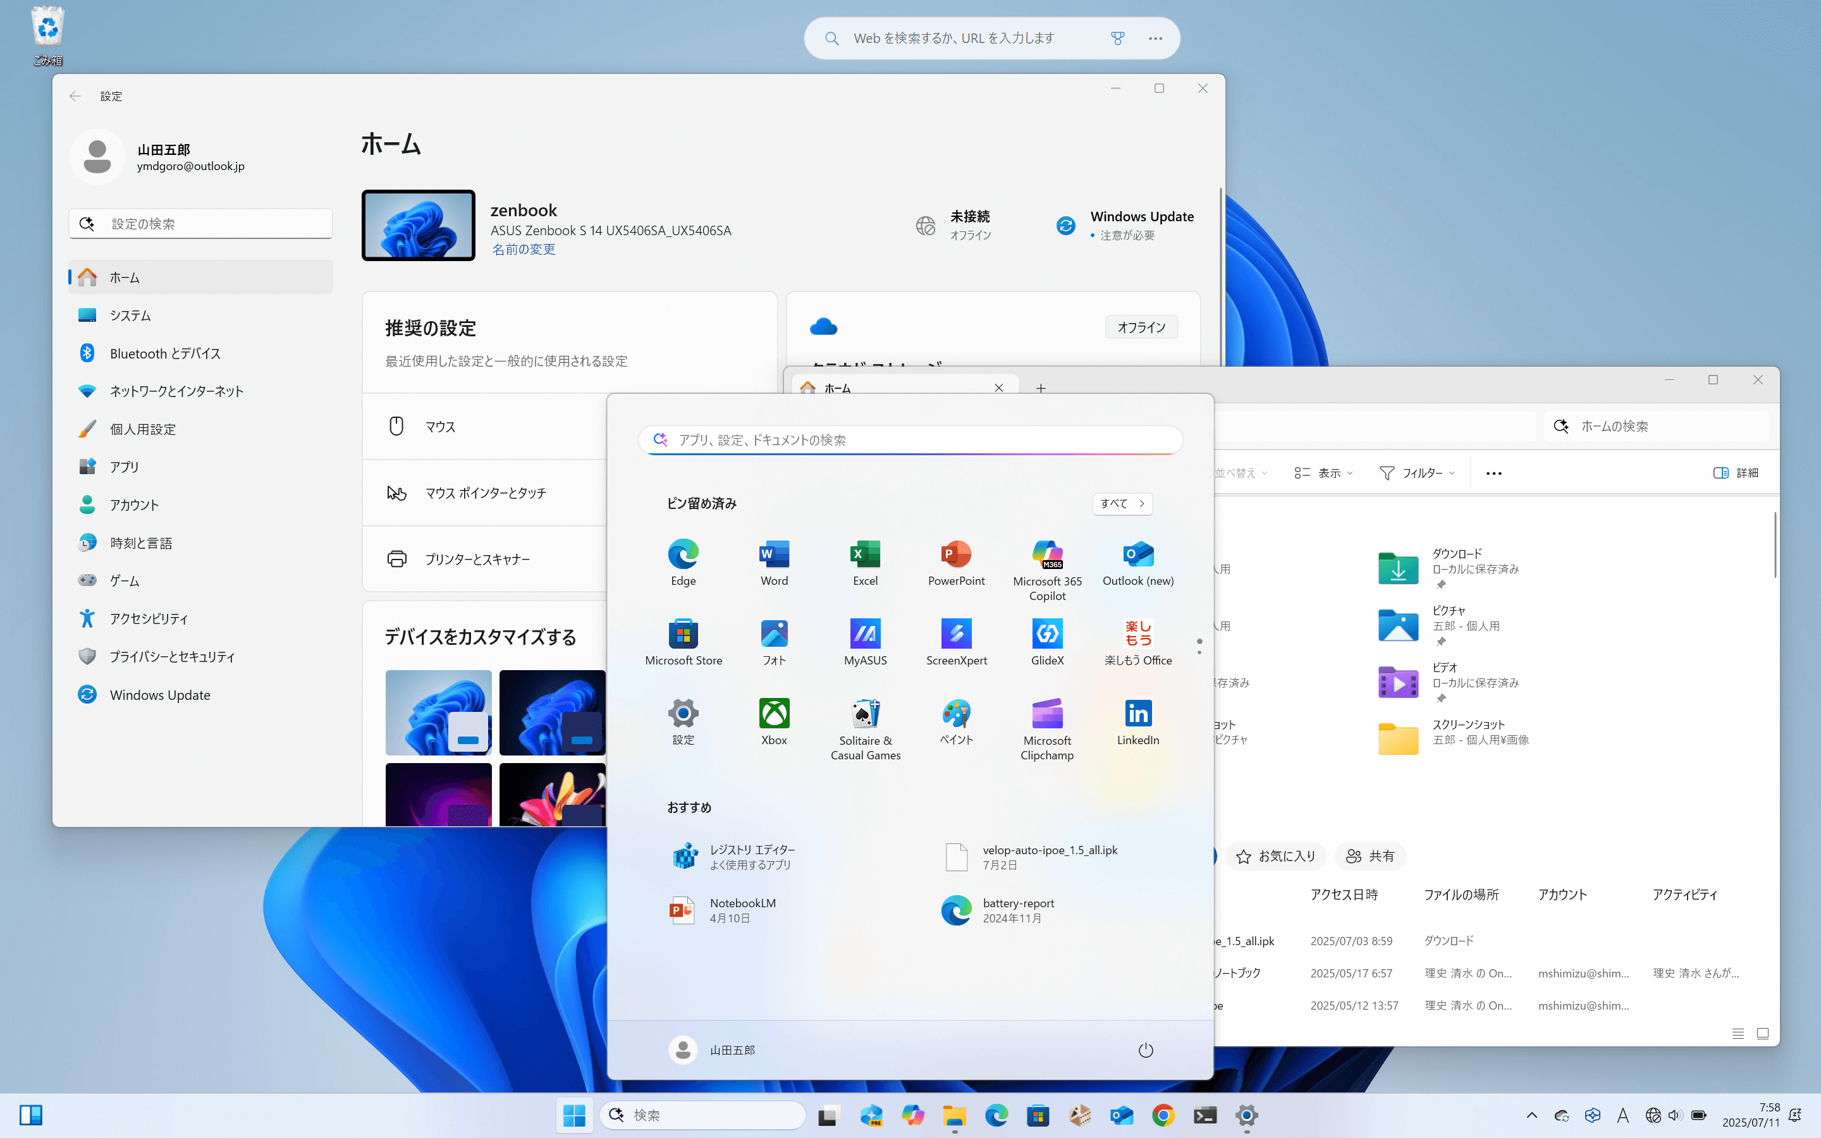Viewport: 1821px width, 1138px height.
Task: Click the power button in Start menu
Action: pyautogui.click(x=1145, y=1050)
